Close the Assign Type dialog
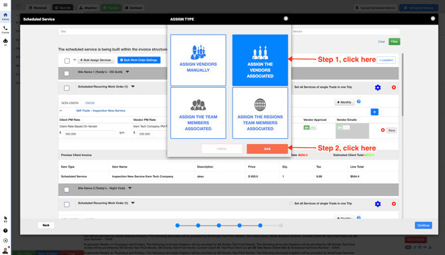 (x=286, y=19)
